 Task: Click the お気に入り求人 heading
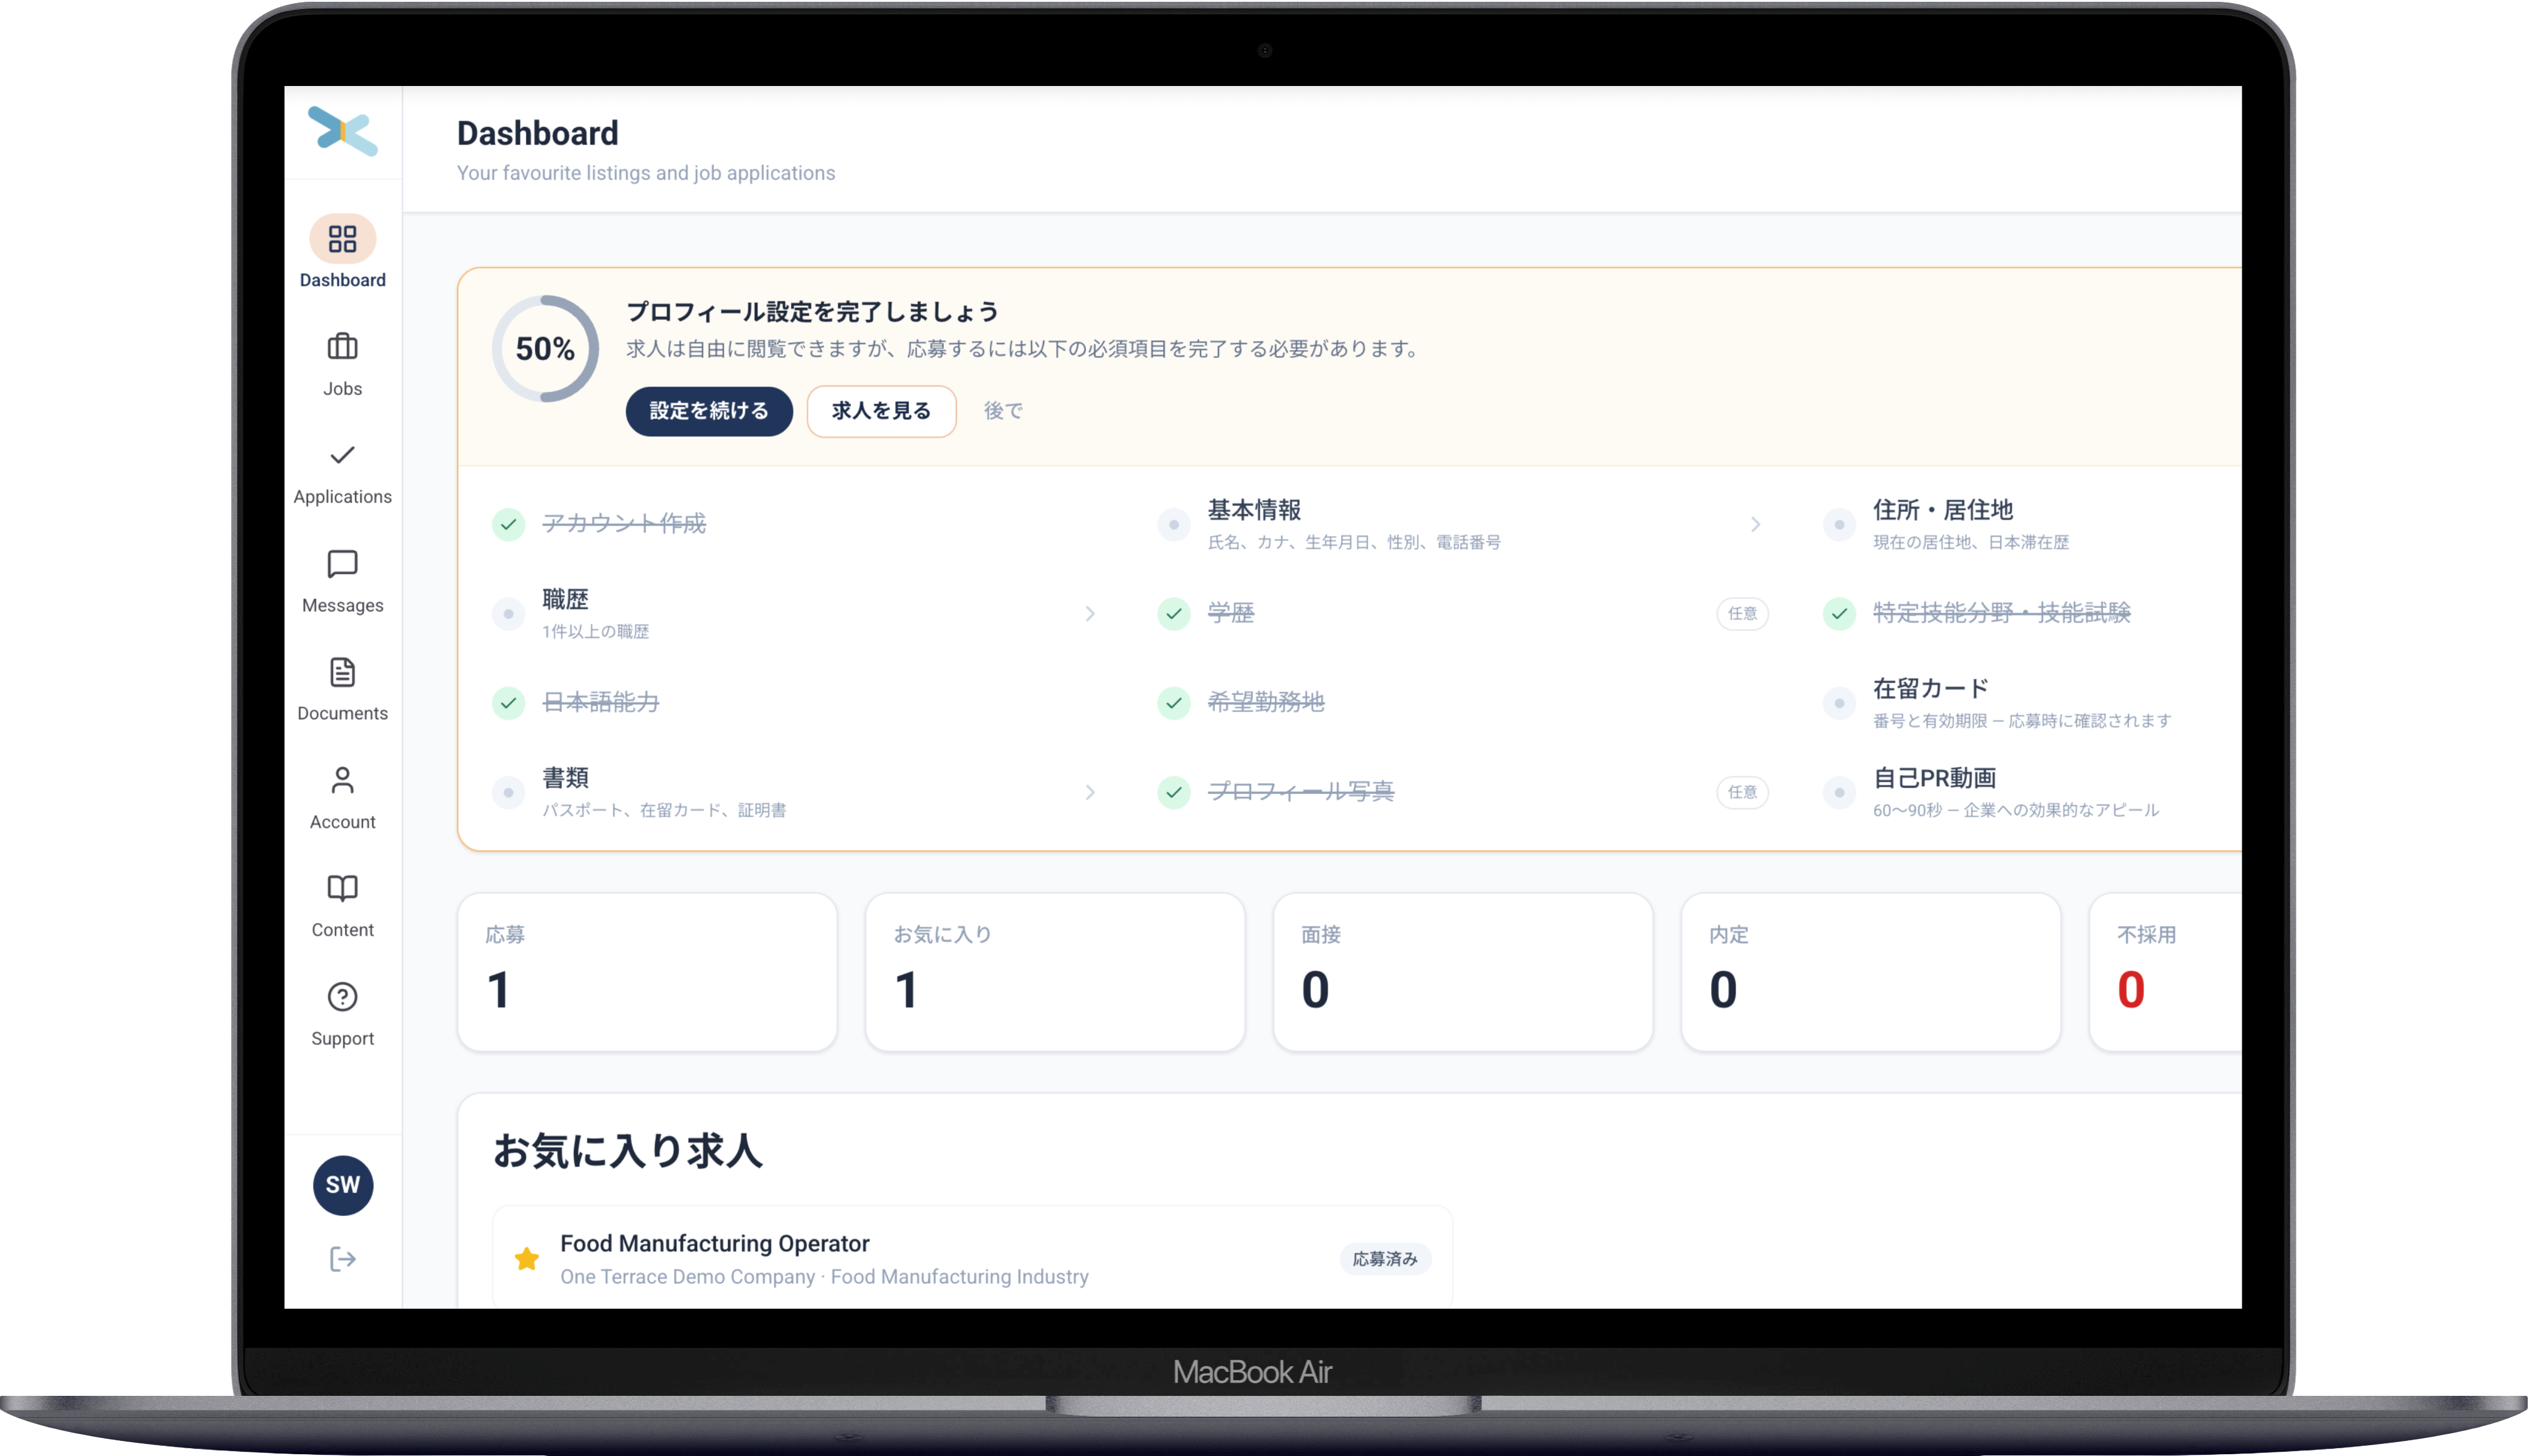click(627, 1151)
